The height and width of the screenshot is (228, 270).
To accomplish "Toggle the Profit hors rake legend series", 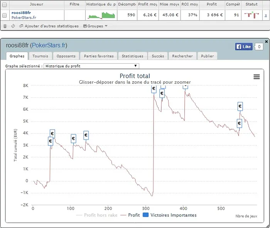I will coord(97,215).
